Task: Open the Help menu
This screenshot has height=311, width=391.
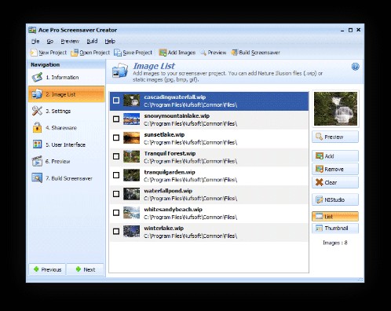Action: pyautogui.click(x=110, y=42)
